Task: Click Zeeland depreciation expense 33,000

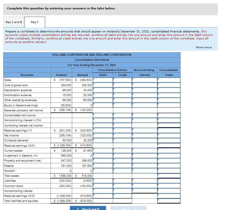Action: point(88,90)
